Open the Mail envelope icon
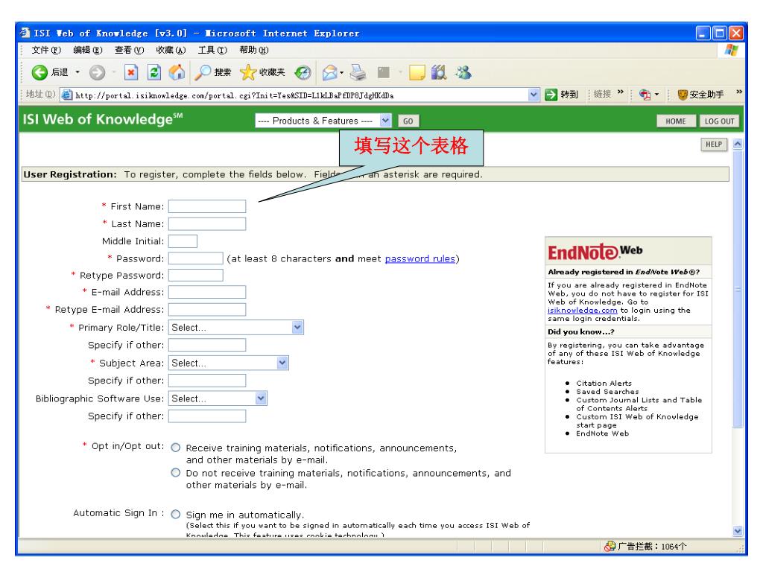 pyautogui.click(x=330, y=72)
